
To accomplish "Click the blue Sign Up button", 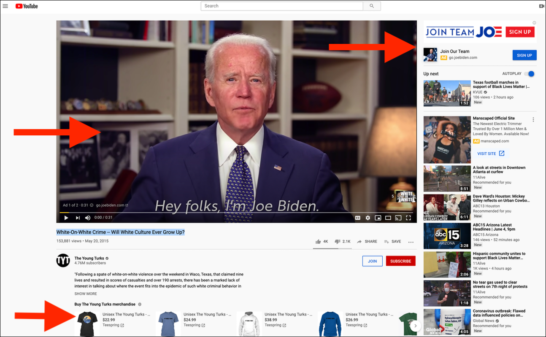I will 524,55.
